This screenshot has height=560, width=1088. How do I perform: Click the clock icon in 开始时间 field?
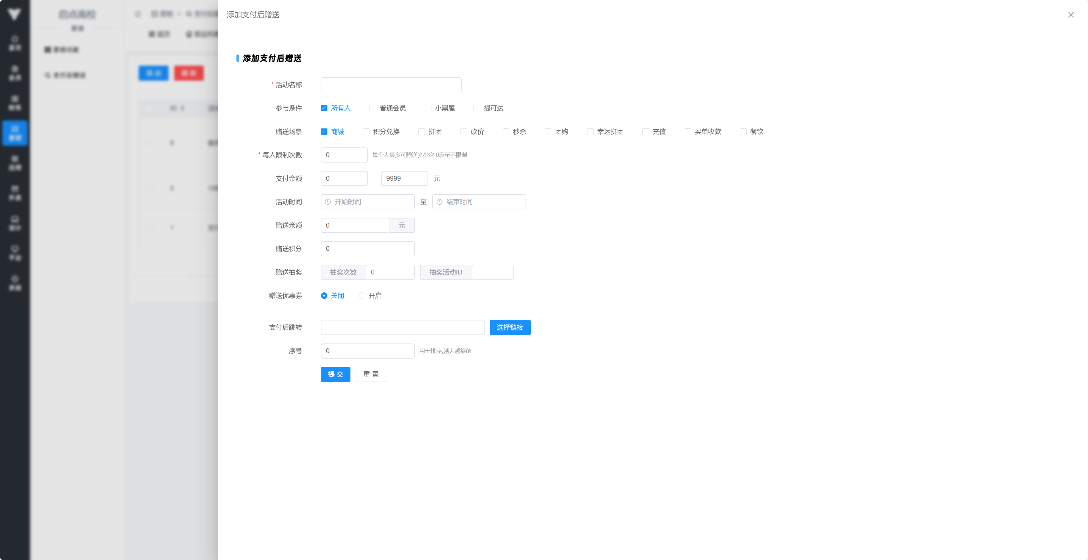point(328,202)
